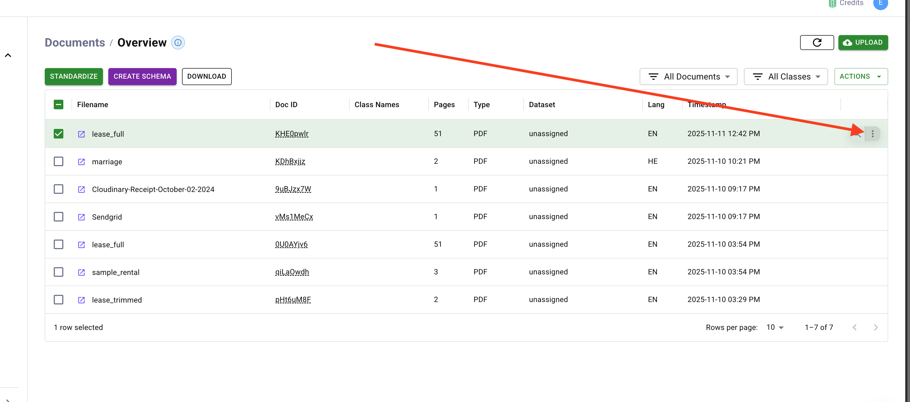This screenshot has height=402, width=910.
Task: Check the marriage row checkbox
Action: [58, 161]
